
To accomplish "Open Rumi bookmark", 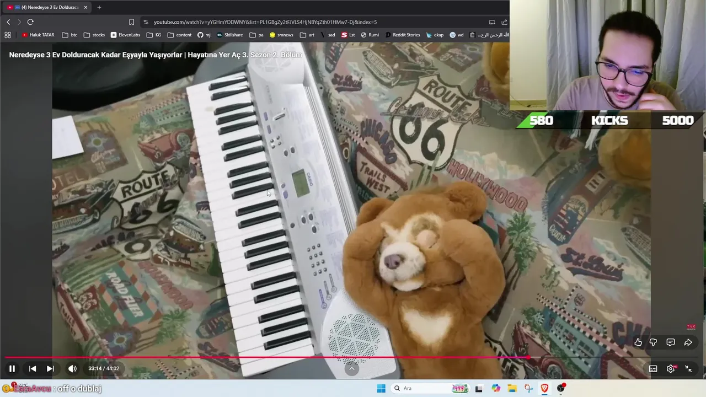I will click(370, 35).
